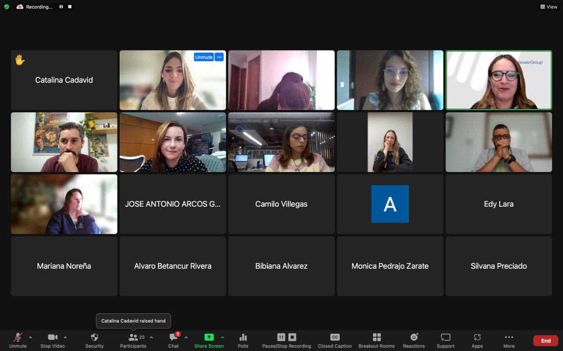Select Mariana Noreña participant tile
This screenshot has width=563, height=351.
tap(64, 266)
